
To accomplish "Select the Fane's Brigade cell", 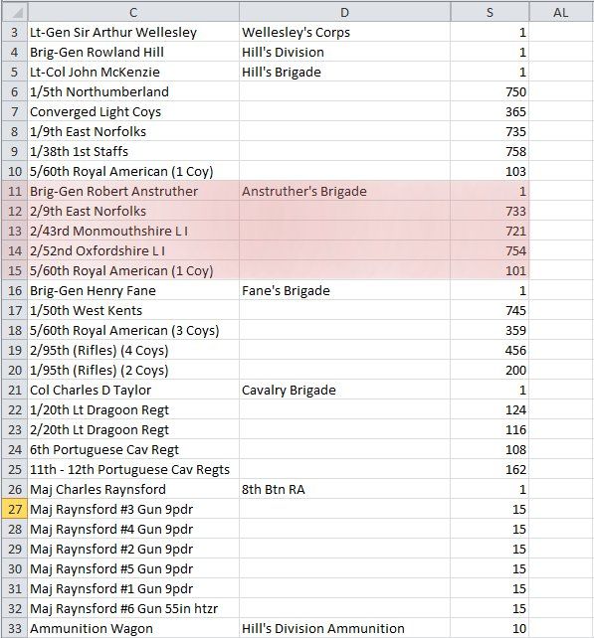I will click(x=344, y=290).
